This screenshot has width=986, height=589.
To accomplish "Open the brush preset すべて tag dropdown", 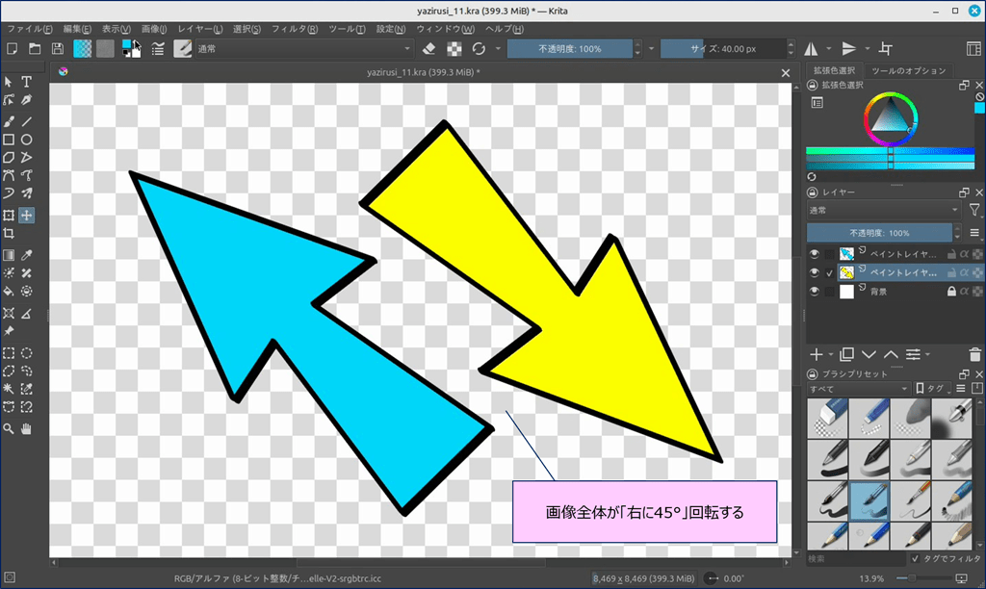I will [x=857, y=388].
